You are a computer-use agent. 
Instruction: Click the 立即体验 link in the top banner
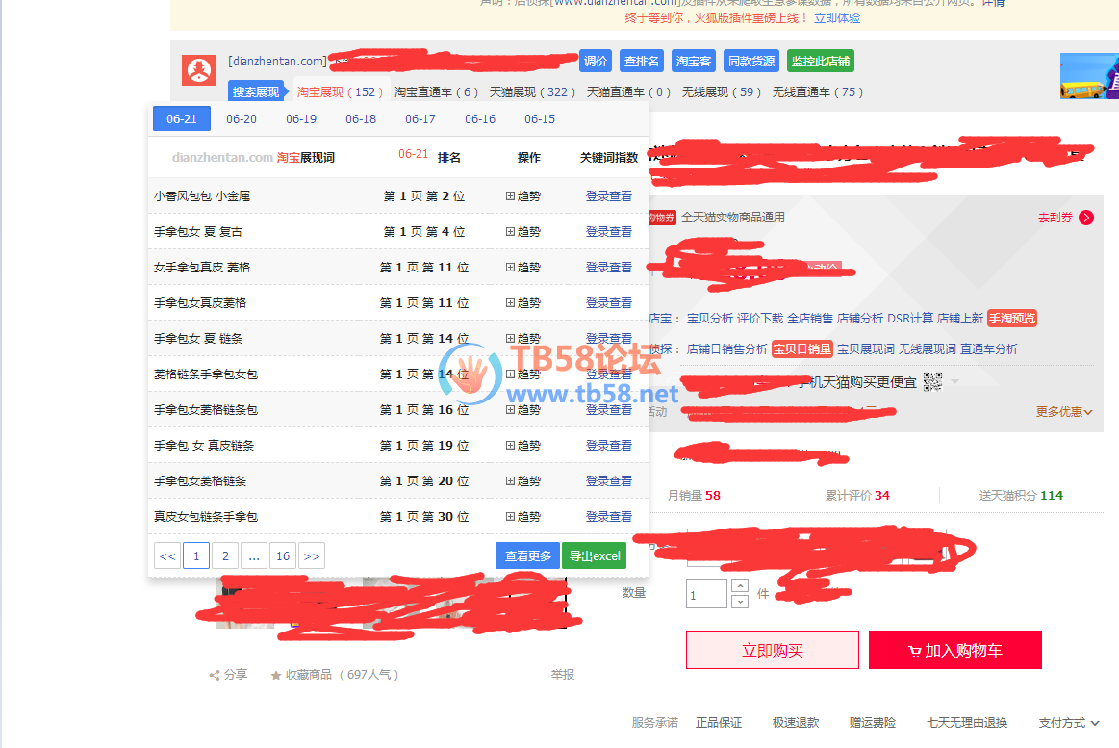[x=837, y=18]
